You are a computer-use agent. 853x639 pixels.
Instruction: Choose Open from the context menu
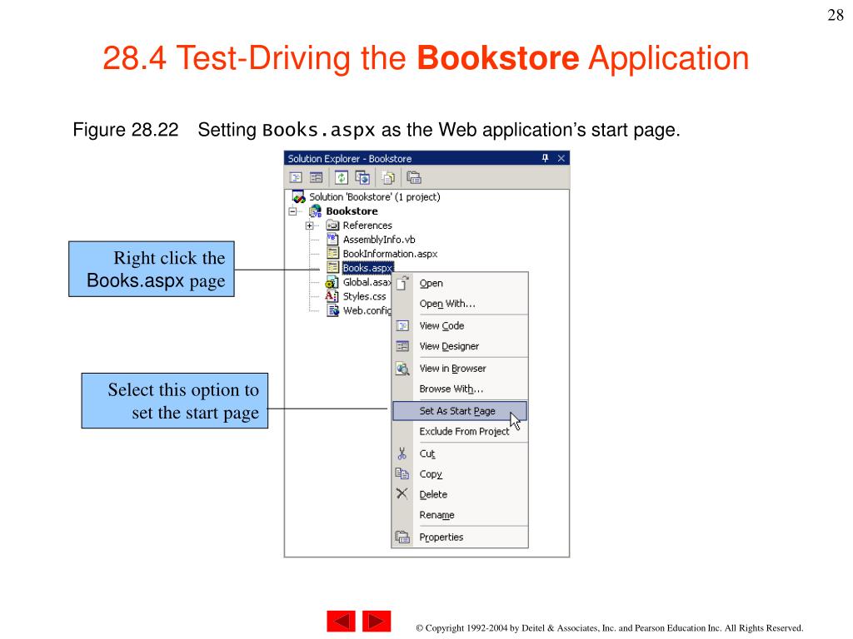pos(460,283)
